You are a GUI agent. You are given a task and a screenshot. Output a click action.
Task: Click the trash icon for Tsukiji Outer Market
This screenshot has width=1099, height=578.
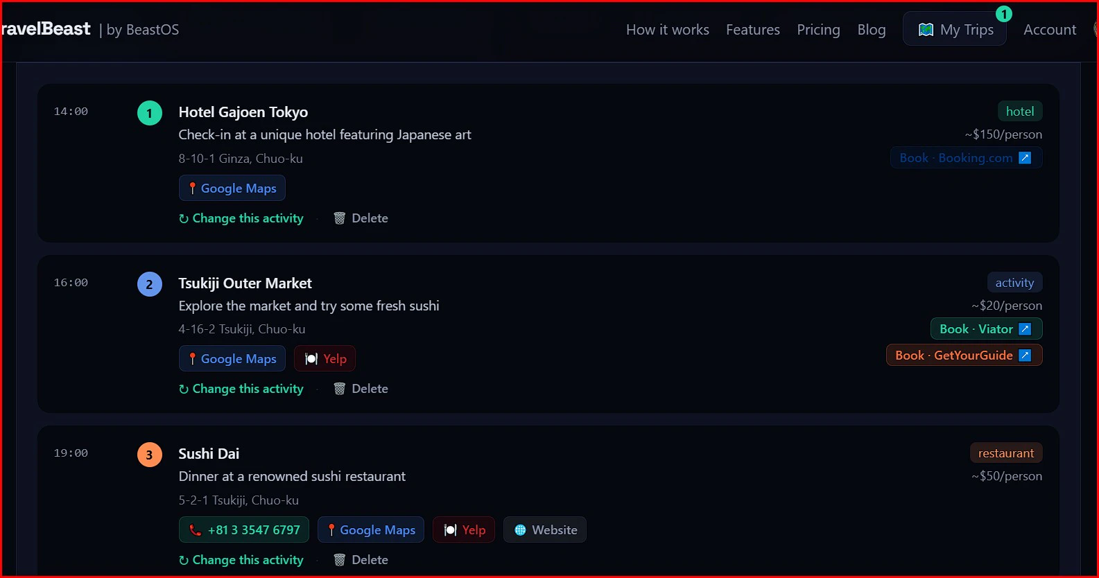(x=339, y=389)
